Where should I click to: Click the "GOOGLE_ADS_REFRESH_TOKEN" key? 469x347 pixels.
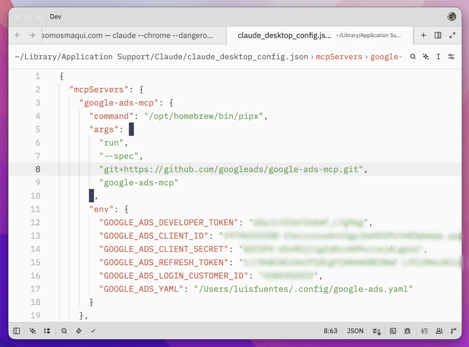(x=164, y=263)
